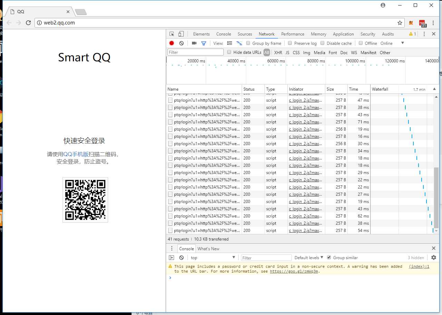Open the Application panel
The image size is (442, 315).
coord(343,34)
